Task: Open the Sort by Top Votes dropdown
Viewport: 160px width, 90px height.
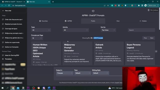Action: [108, 30]
